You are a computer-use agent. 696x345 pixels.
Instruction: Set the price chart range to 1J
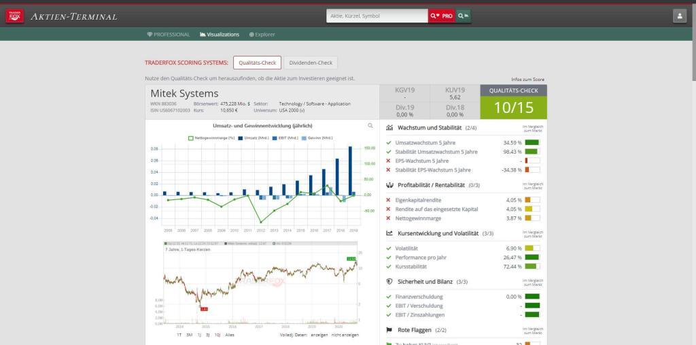point(199,335)
